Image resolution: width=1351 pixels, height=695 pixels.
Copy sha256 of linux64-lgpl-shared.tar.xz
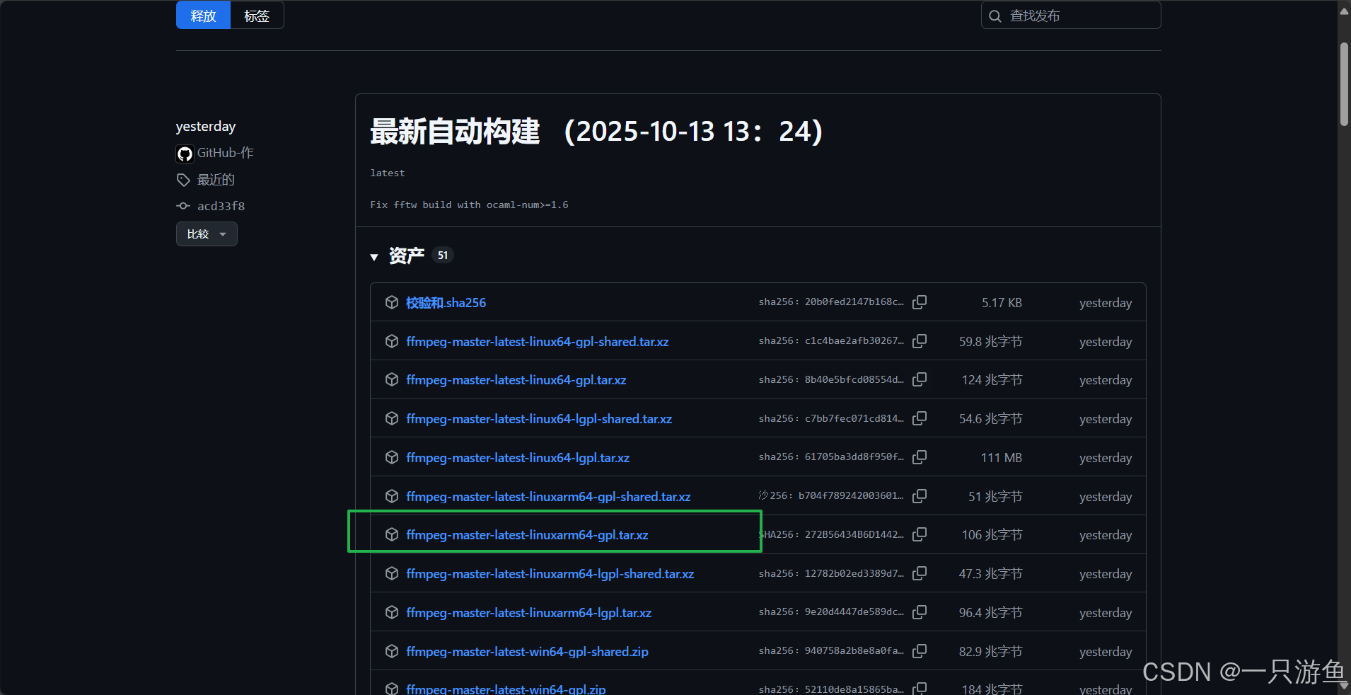click(x=920, y=418)
